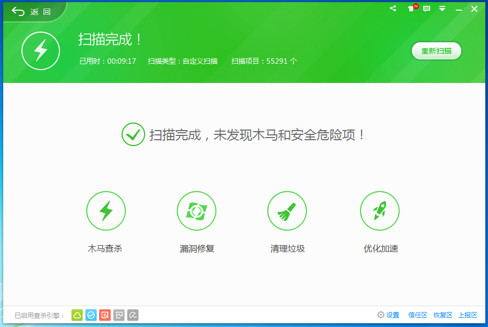The width and height of the screenshot is (488, 327).
Task: Open the 木马查杀 lightning icon
Action: click(106, 211)
